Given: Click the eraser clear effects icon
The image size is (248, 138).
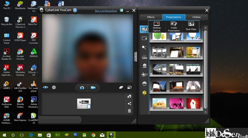Looking at the screenshot, I should tap(121, 87).
